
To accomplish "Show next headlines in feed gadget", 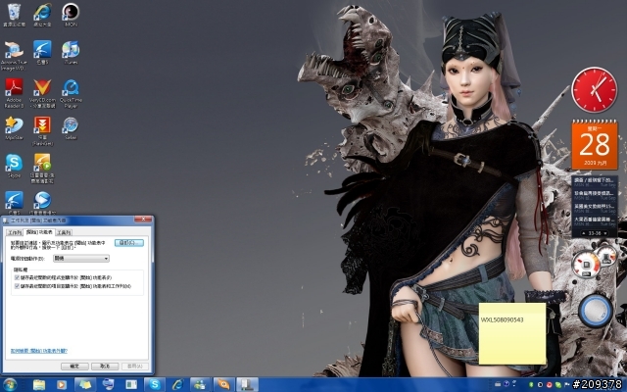I will (x=605, y=233).
